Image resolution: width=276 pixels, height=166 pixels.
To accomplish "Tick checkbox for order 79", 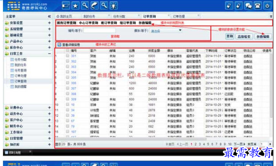I will click(x=67, y=126).
